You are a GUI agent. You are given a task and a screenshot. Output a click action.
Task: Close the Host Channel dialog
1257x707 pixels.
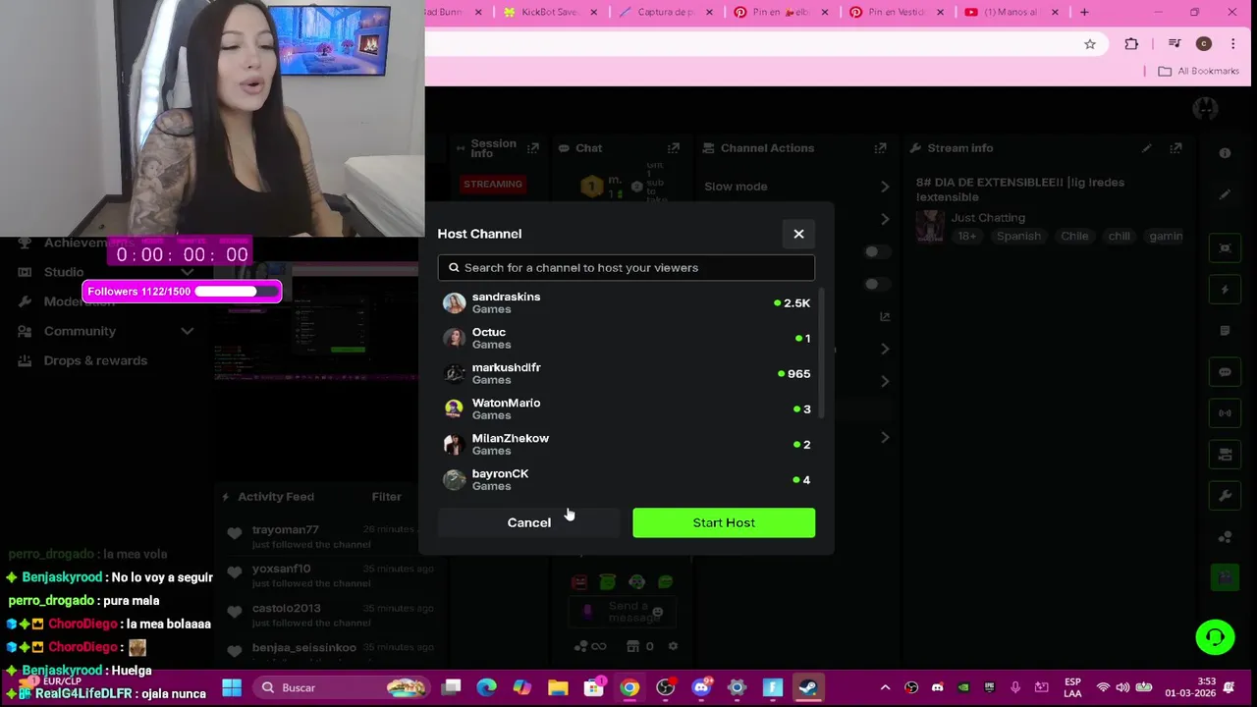(798, 234)
